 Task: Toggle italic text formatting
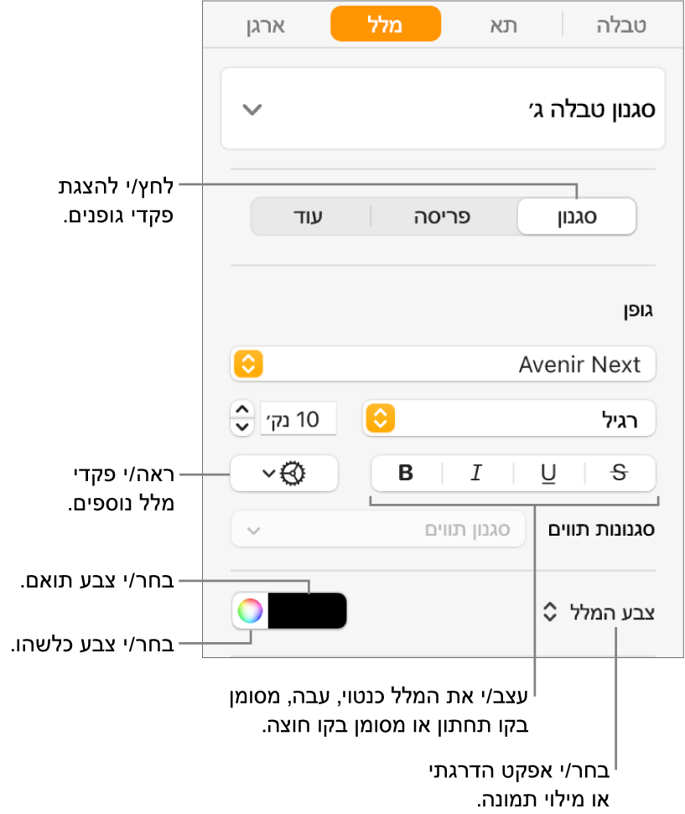point(476,474)
